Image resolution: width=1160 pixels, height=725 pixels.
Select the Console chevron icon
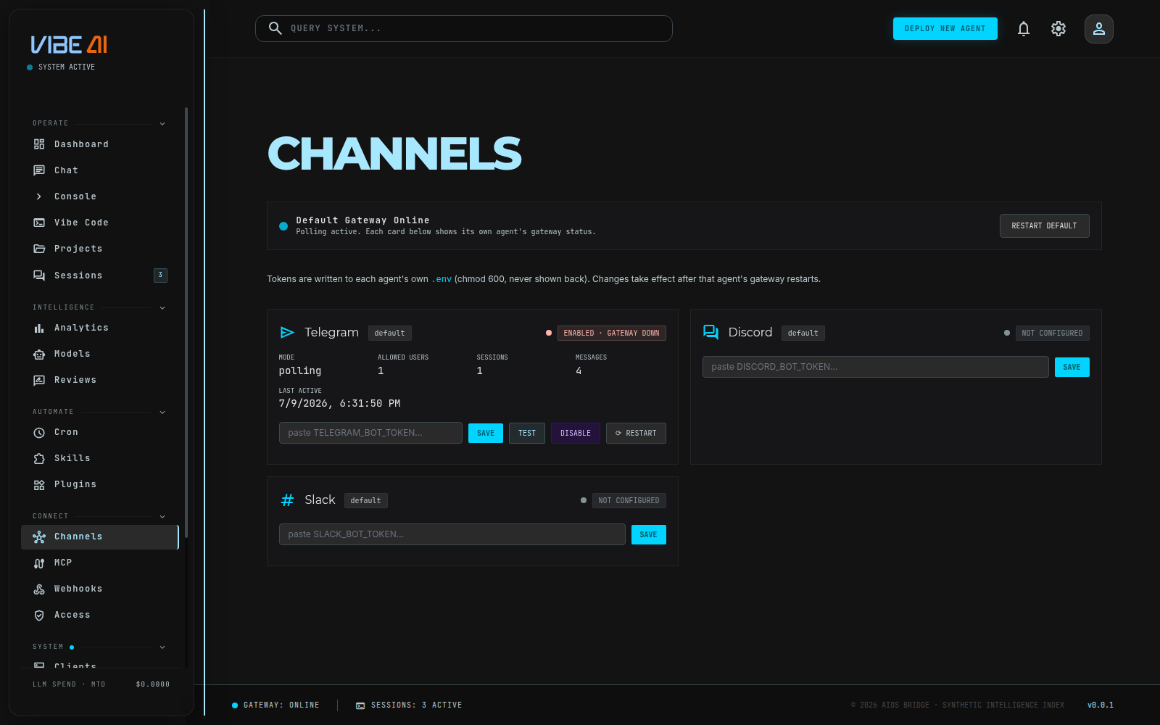(39, 196)
